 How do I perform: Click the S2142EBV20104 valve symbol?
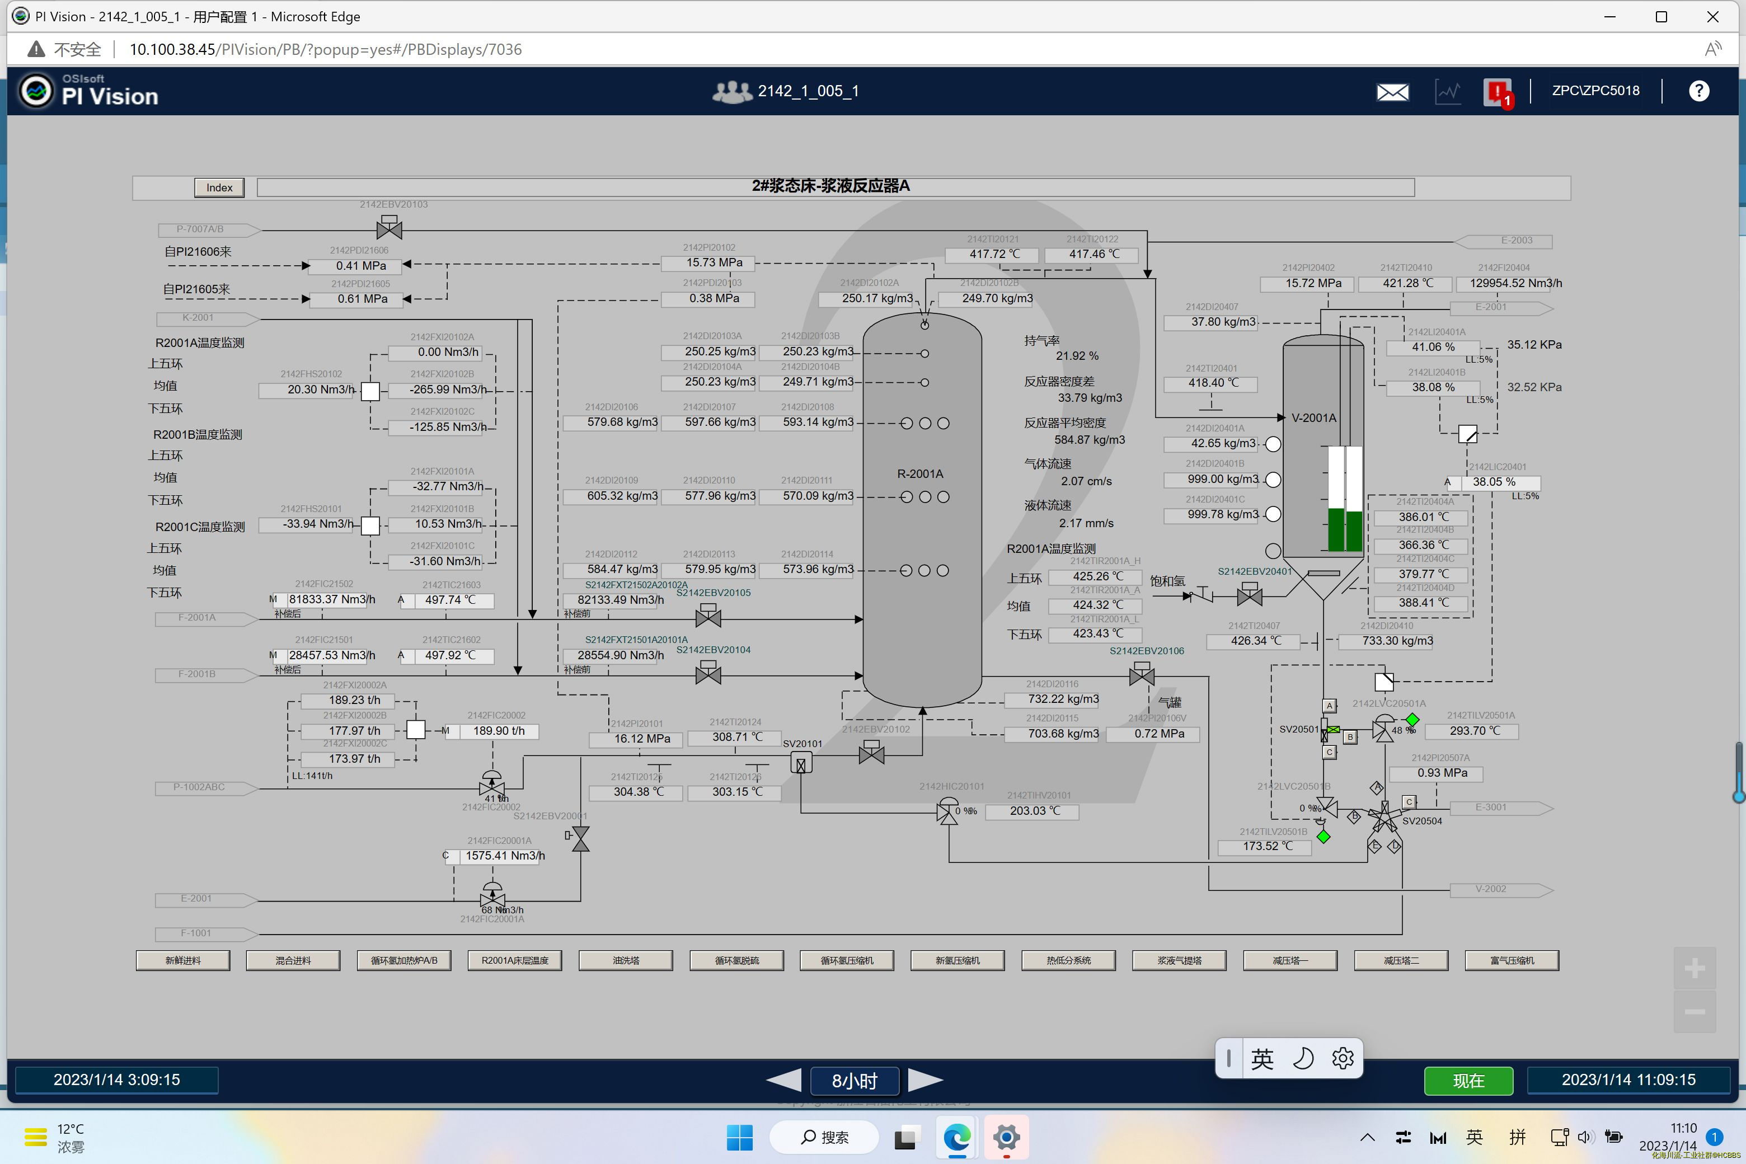tap(708, 672)
